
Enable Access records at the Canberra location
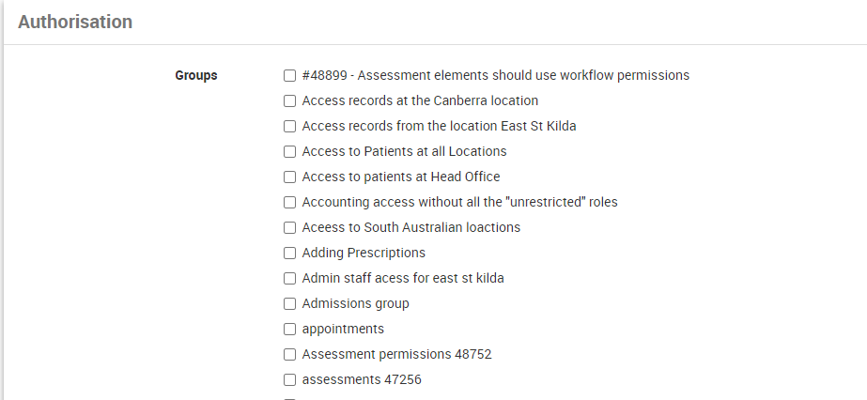290,100
